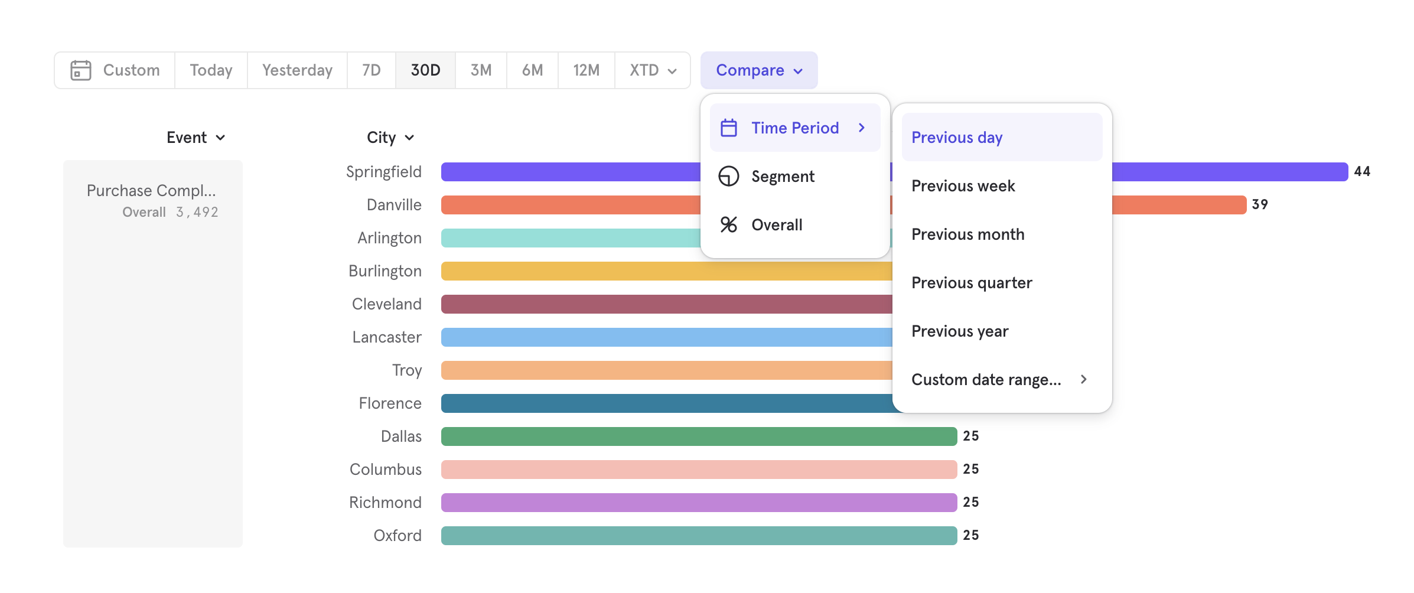Open the City column dropdown
This screenshot has height=593, width=1414.
click(390, 137)
